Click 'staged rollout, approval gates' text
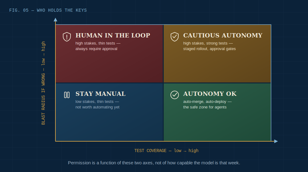Image resolution: width=308 pixels, height=172 pixels. [209, 49]
